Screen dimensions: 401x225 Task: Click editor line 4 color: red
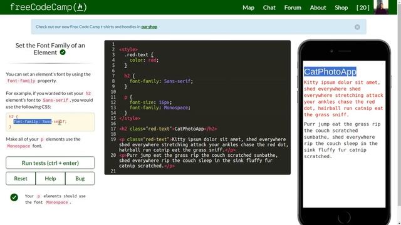[x=144, y=60]
